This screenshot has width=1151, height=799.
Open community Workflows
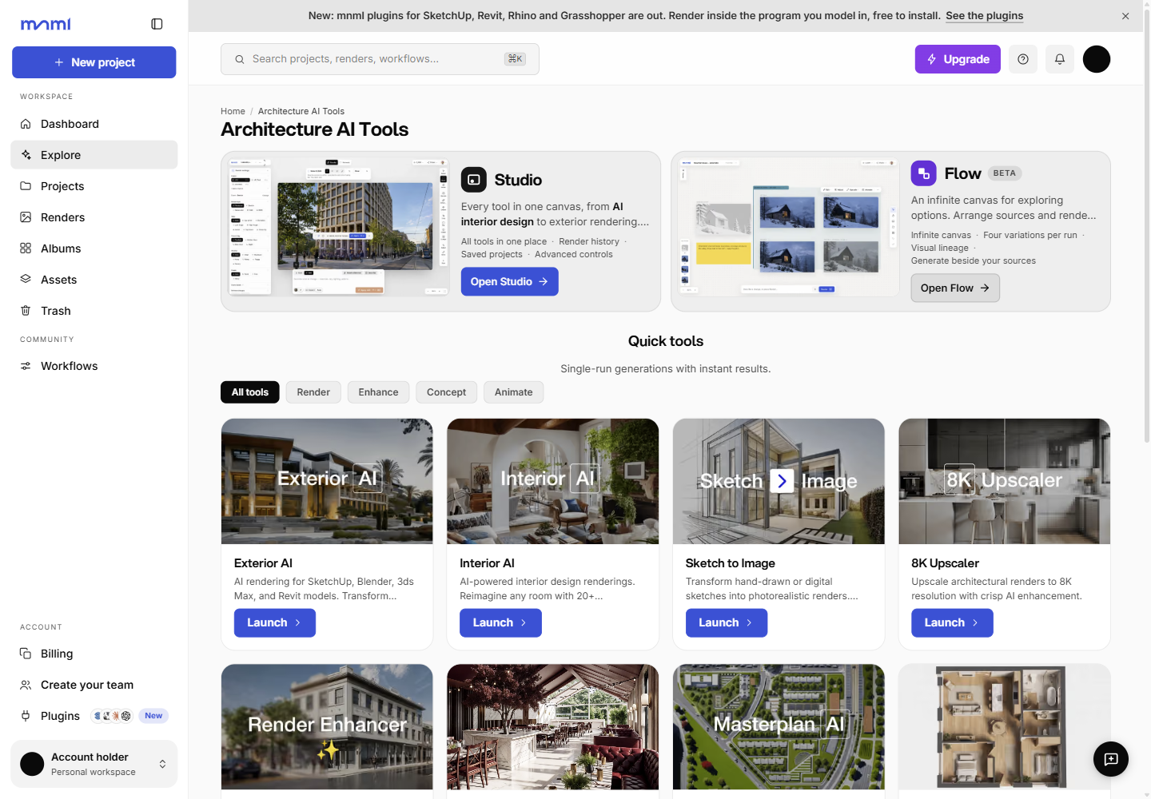[94, 366]
